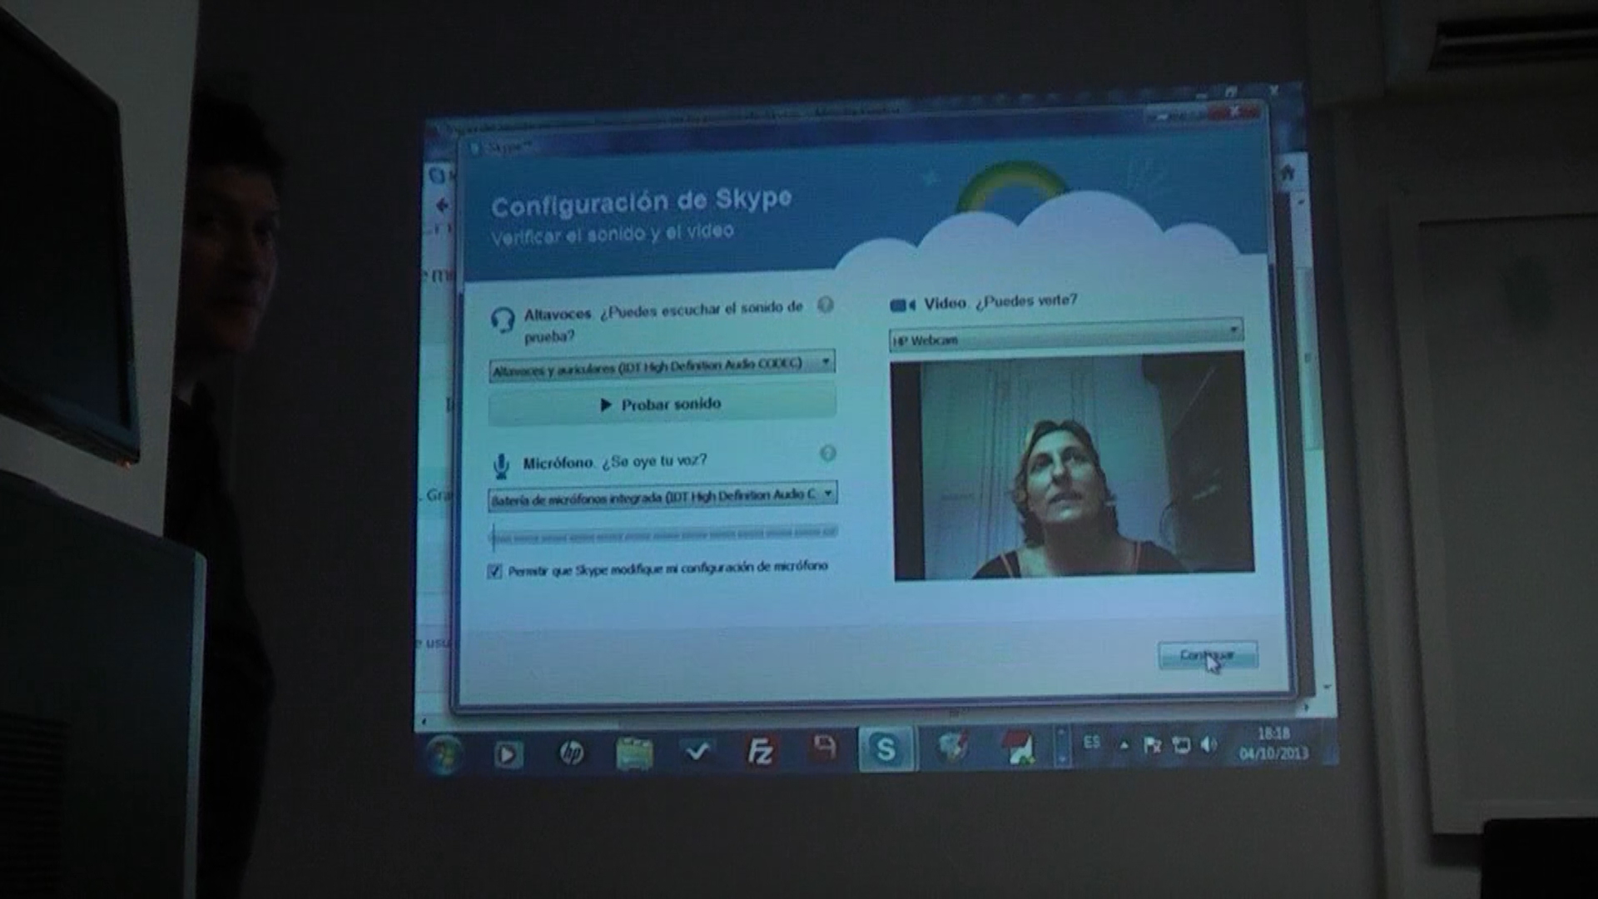Click the taskbar toolbar scroll arrows
The height and width of the screenshot is (899, 1598).
coord(1060,746)
